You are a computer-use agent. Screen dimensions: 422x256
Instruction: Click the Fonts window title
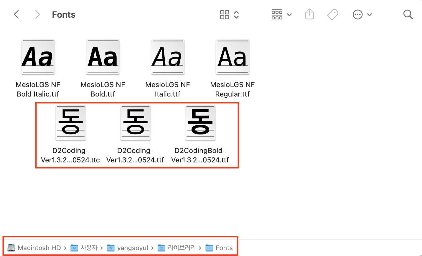point(64,14)
